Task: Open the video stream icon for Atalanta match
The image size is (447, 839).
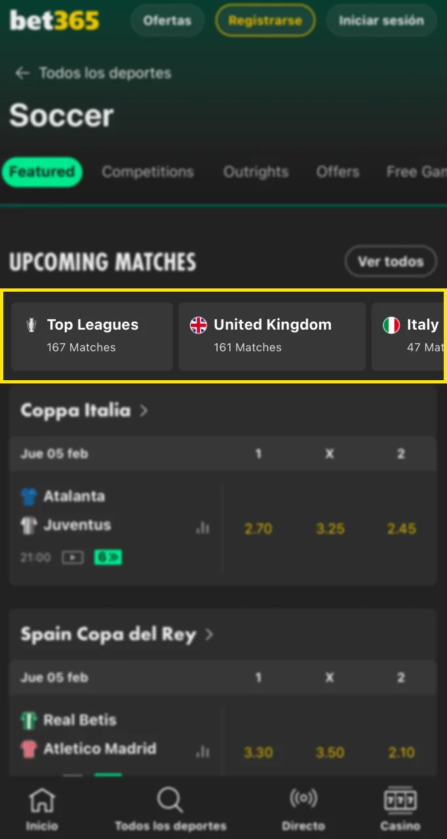Action: (72, 557)
